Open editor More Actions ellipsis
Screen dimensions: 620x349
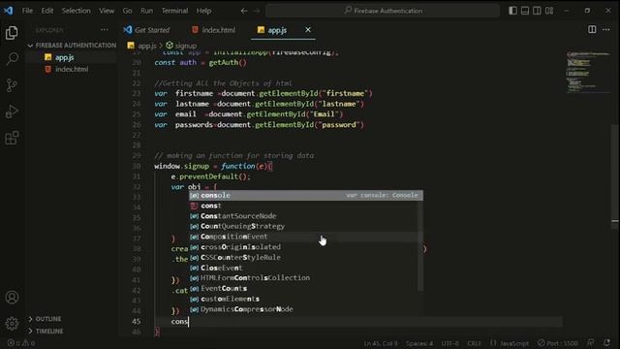click(606, 30)
